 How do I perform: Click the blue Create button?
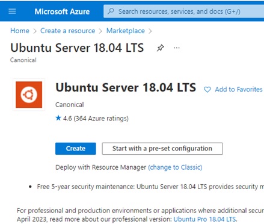point(76,149)
